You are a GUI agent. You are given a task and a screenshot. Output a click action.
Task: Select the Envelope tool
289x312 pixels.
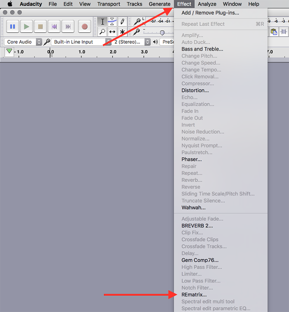pyautogui.click(x=112, y=22)
